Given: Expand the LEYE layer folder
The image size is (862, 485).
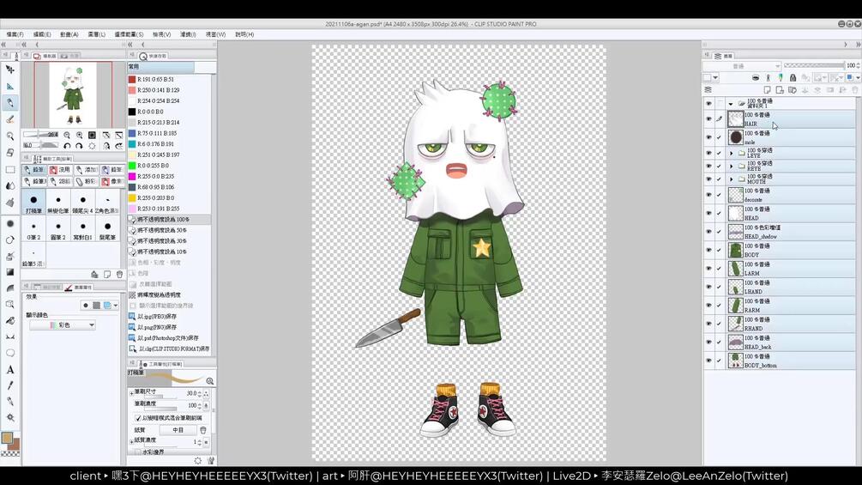Looking at the screenshot, I should [731, 153].
